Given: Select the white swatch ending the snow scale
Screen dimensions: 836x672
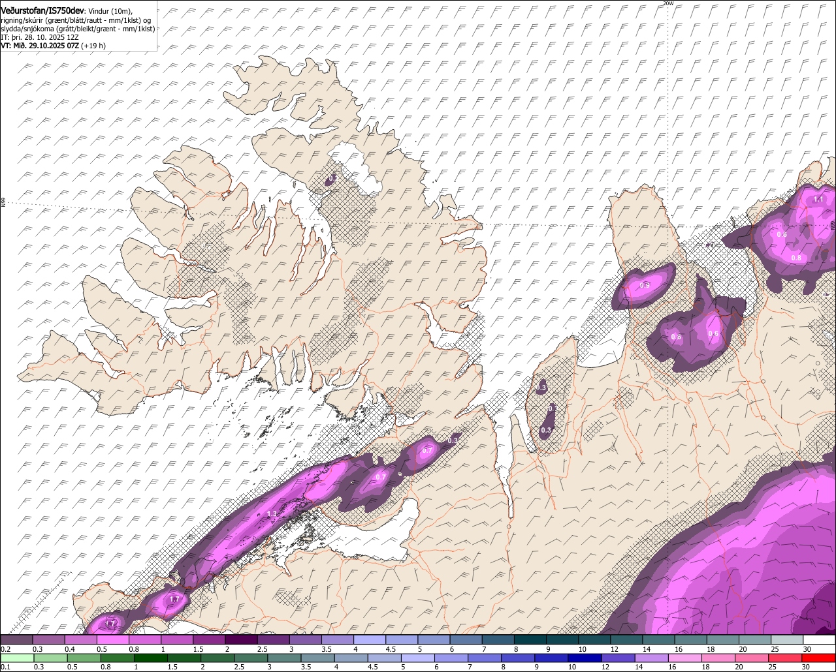Looking at the screenshot, I should [x=820, y=640].
